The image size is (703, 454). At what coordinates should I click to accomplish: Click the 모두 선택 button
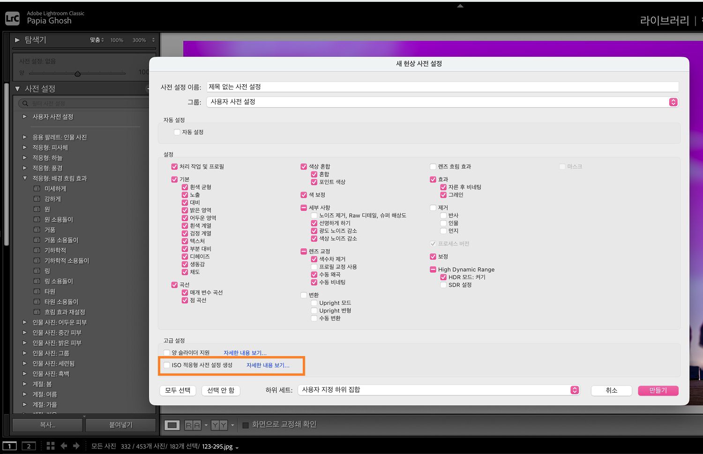[178, 391]
